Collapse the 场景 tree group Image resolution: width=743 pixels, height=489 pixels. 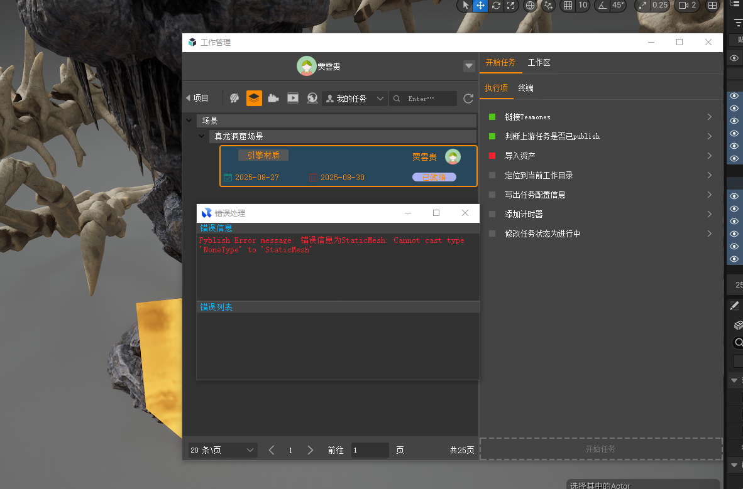(190, 121)
